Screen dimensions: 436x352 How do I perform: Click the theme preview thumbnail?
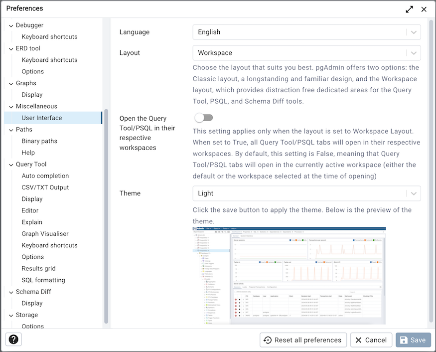(x=289, y=275)
